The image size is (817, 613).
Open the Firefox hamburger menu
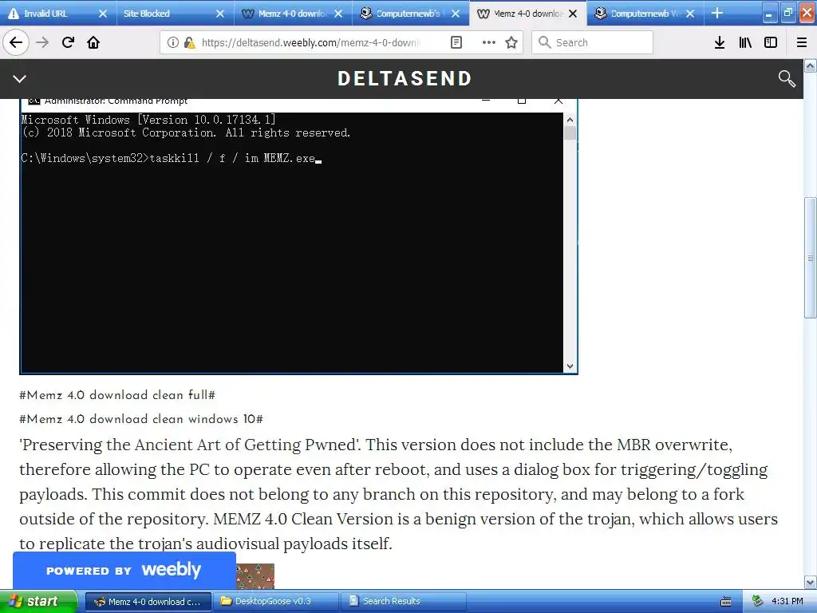[802, 42]
